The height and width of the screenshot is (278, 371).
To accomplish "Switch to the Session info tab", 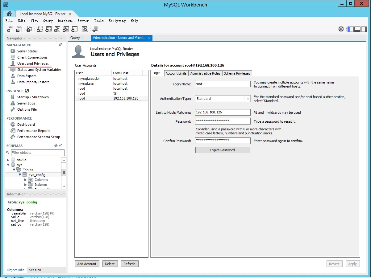I will (35, 270).
